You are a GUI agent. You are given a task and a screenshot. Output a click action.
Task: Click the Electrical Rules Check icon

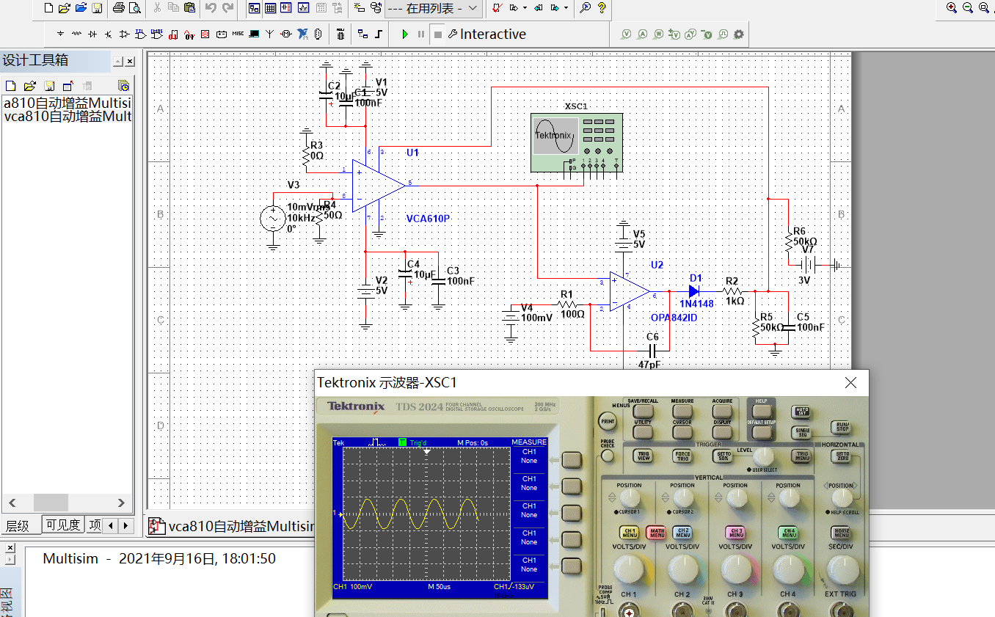[496, 8]
